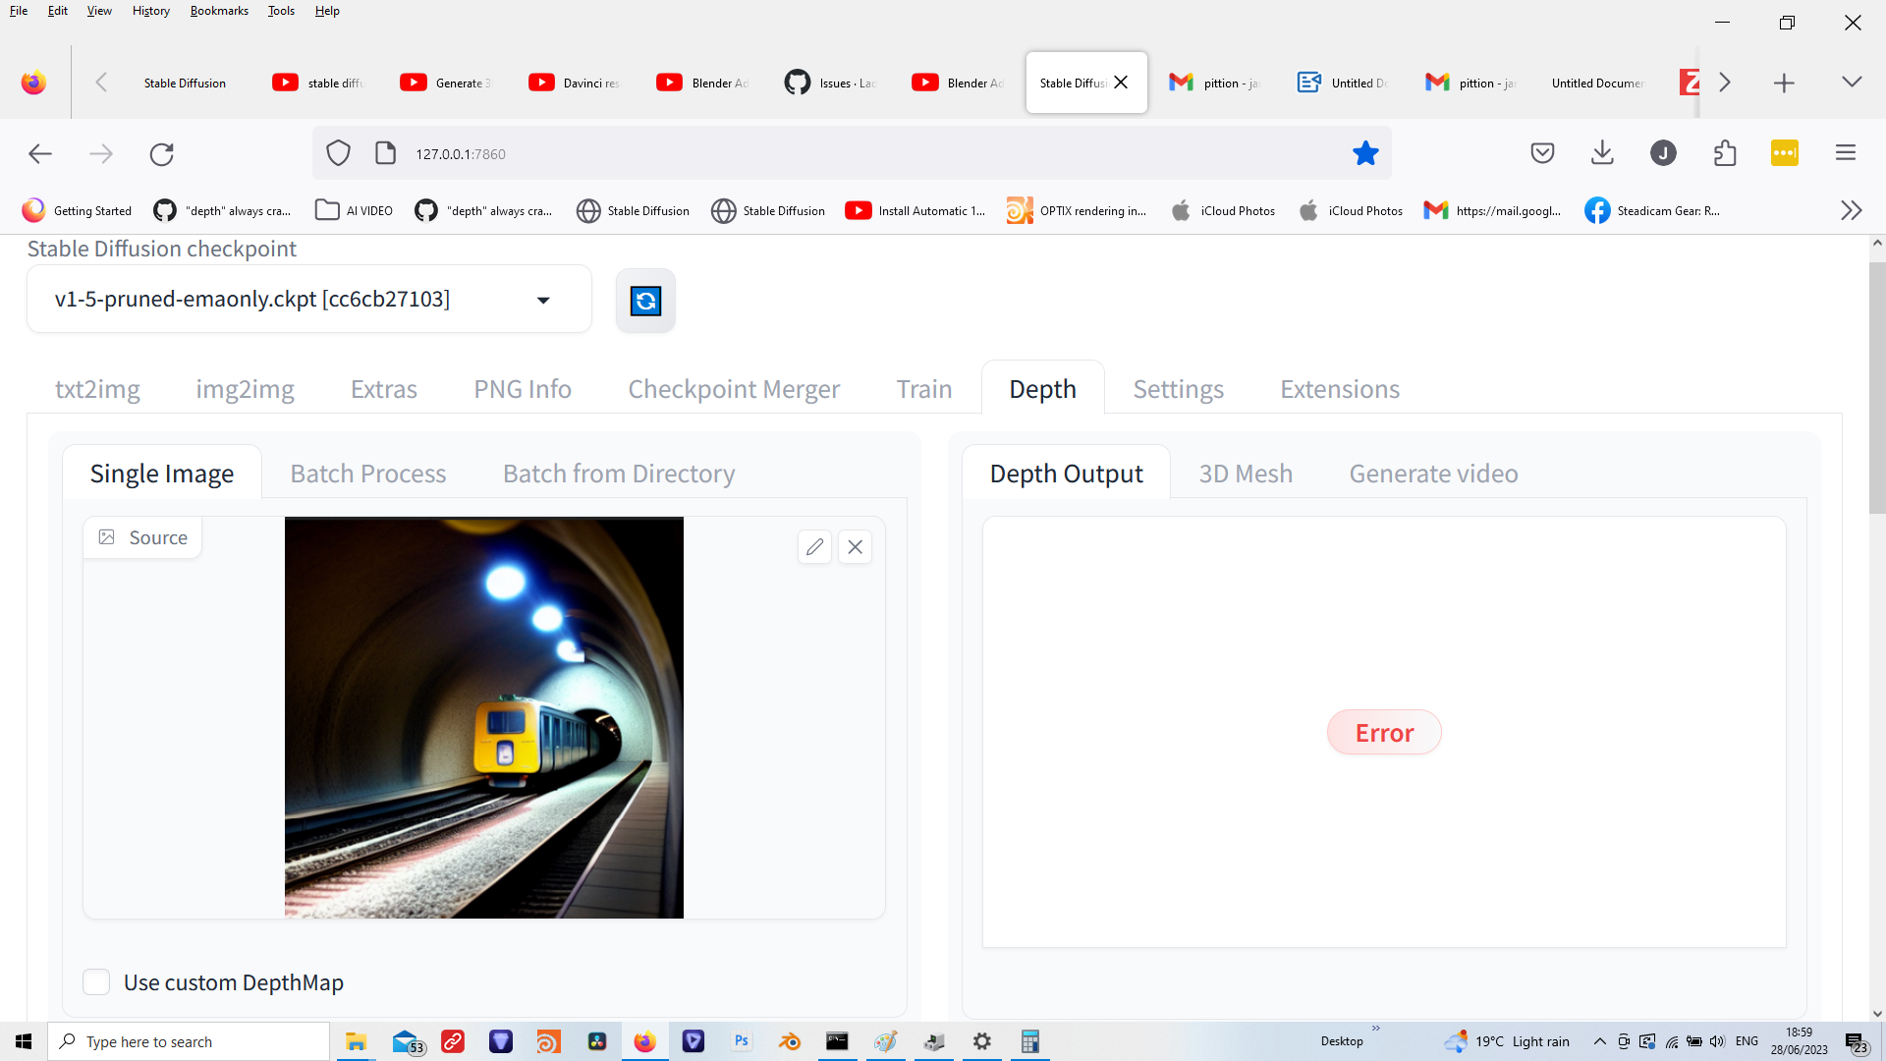Open Firefox downloads panel
1886x1061 pixels.
click(1602, 153)
